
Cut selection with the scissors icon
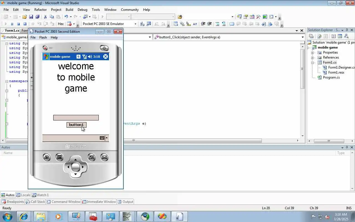45,17
